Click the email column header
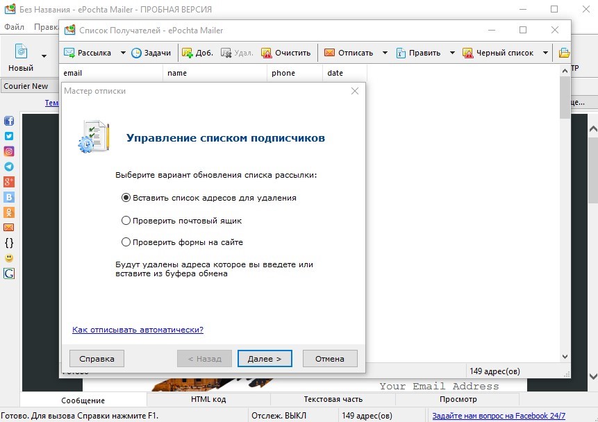 coord(111,73)
